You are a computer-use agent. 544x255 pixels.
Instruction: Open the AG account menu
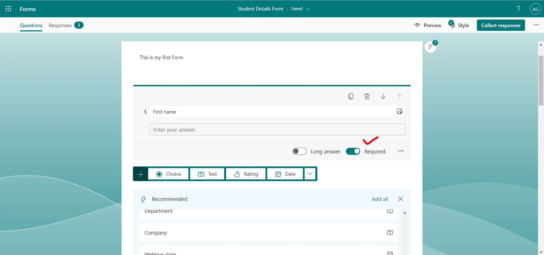[x=535, y=8]
